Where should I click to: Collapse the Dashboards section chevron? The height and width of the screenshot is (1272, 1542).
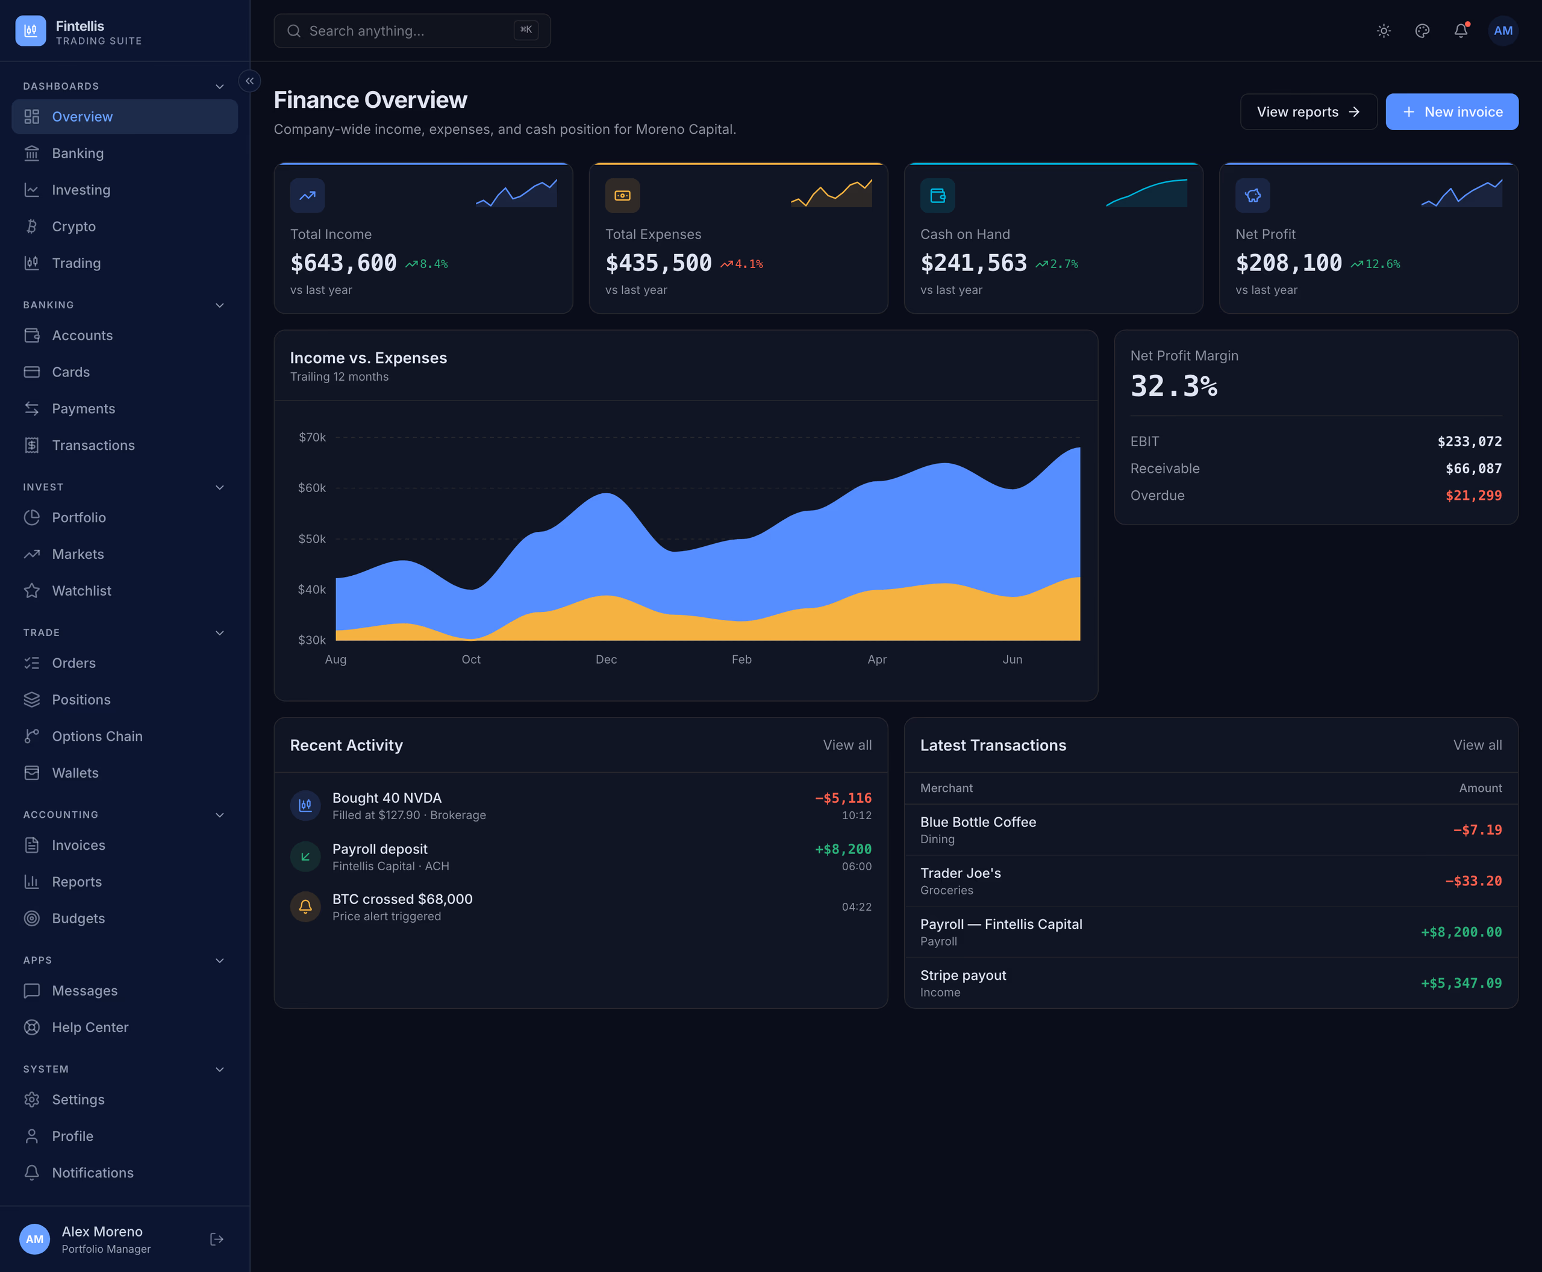(x=220, y=87)
